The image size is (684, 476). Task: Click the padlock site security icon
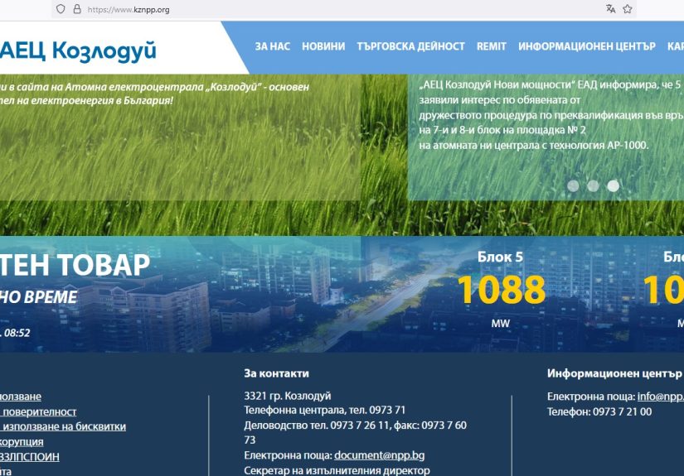click(77, 9)
